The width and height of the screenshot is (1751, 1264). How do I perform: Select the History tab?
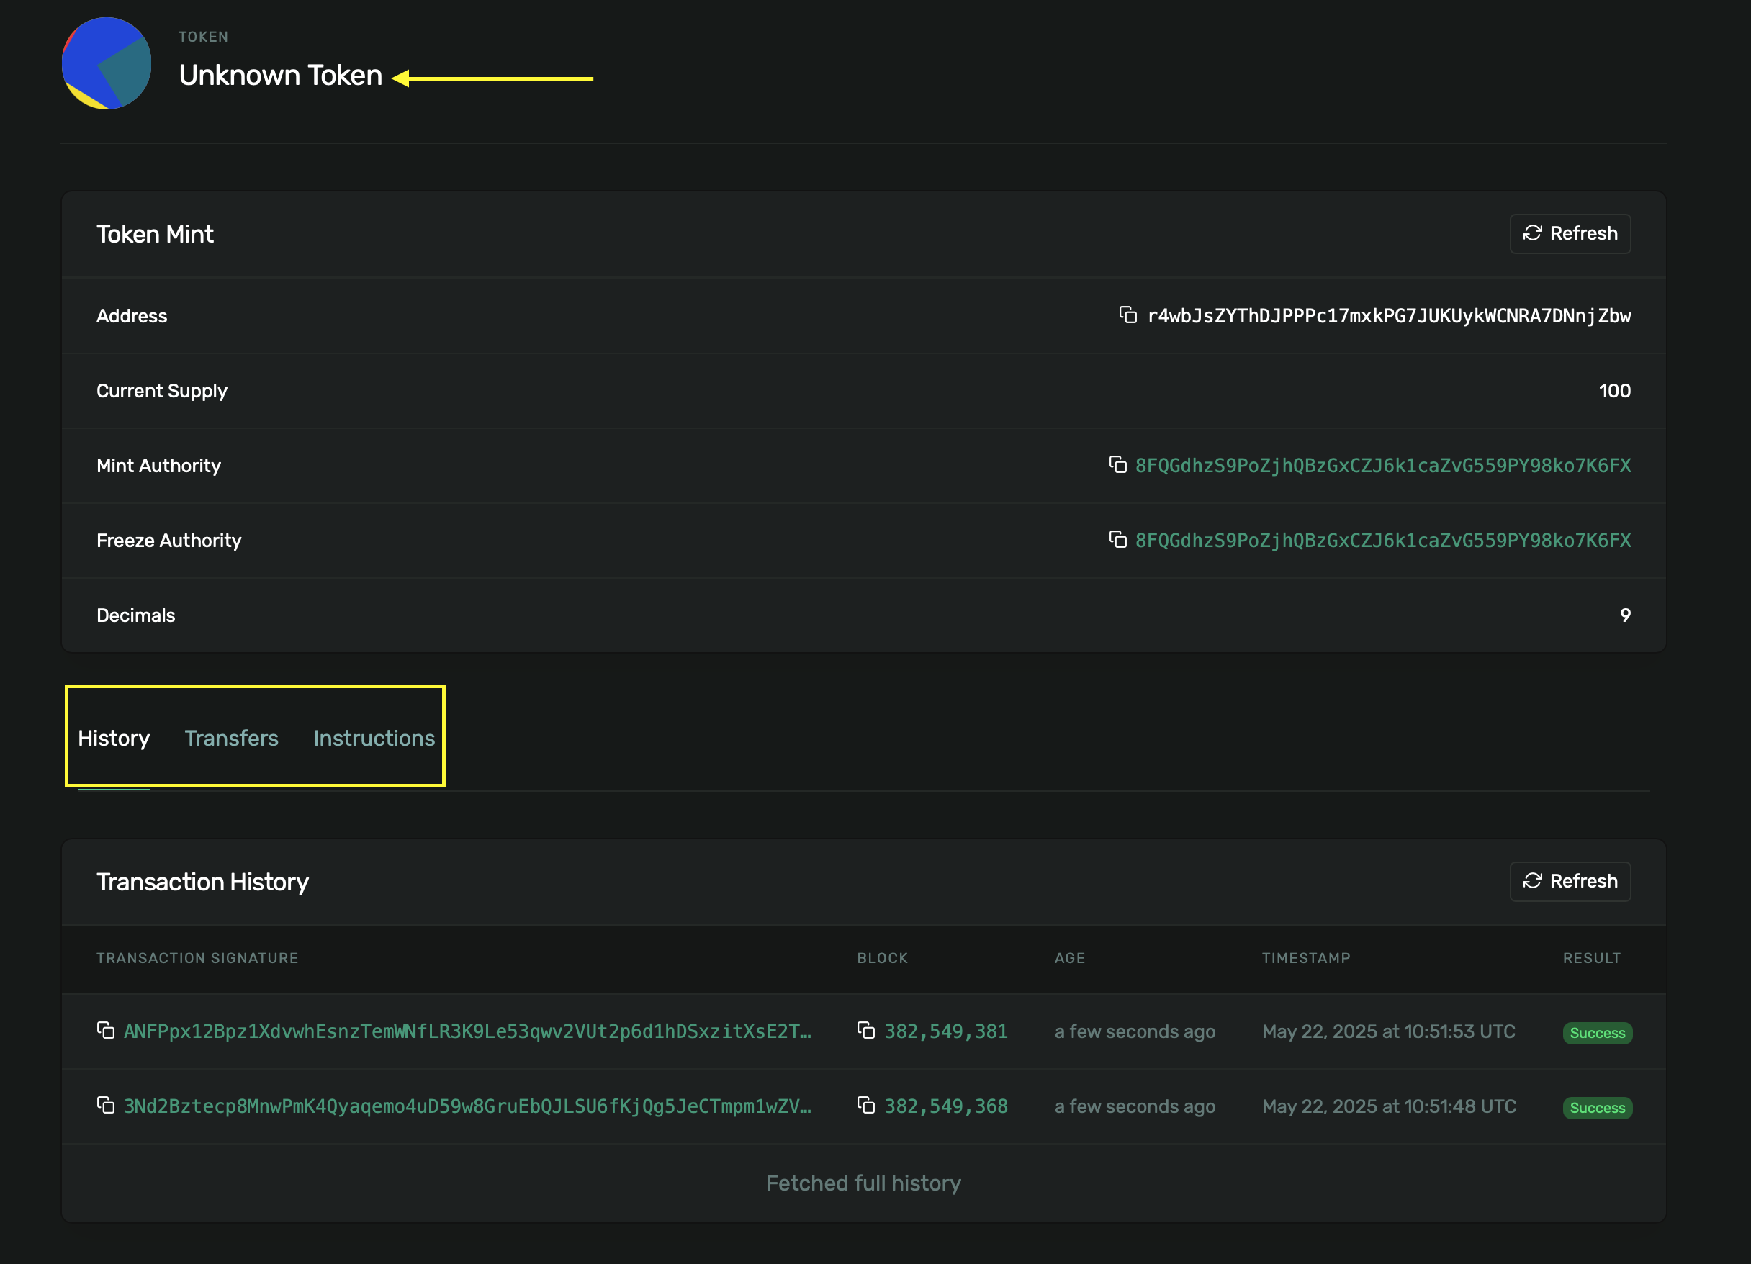click(x=113, y=738)
